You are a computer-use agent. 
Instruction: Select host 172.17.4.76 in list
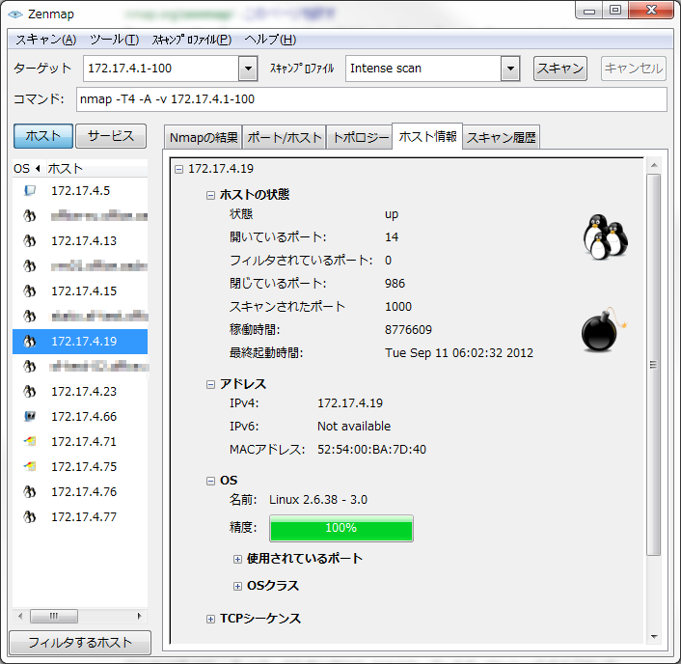[80, 491]
